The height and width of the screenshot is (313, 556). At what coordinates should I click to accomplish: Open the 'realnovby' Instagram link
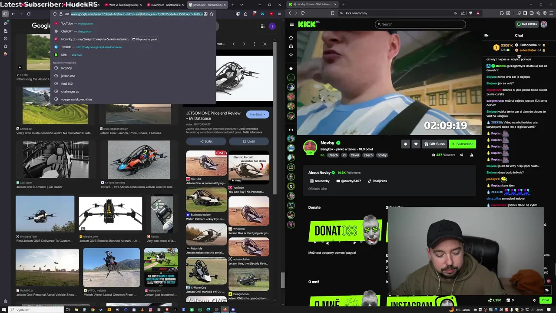(320, 181)
